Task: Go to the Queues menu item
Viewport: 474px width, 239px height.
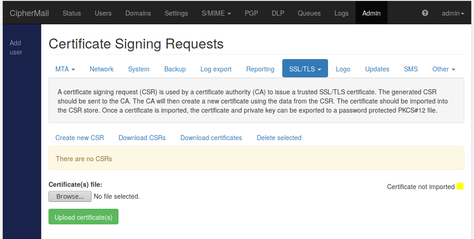Action: 309,13
